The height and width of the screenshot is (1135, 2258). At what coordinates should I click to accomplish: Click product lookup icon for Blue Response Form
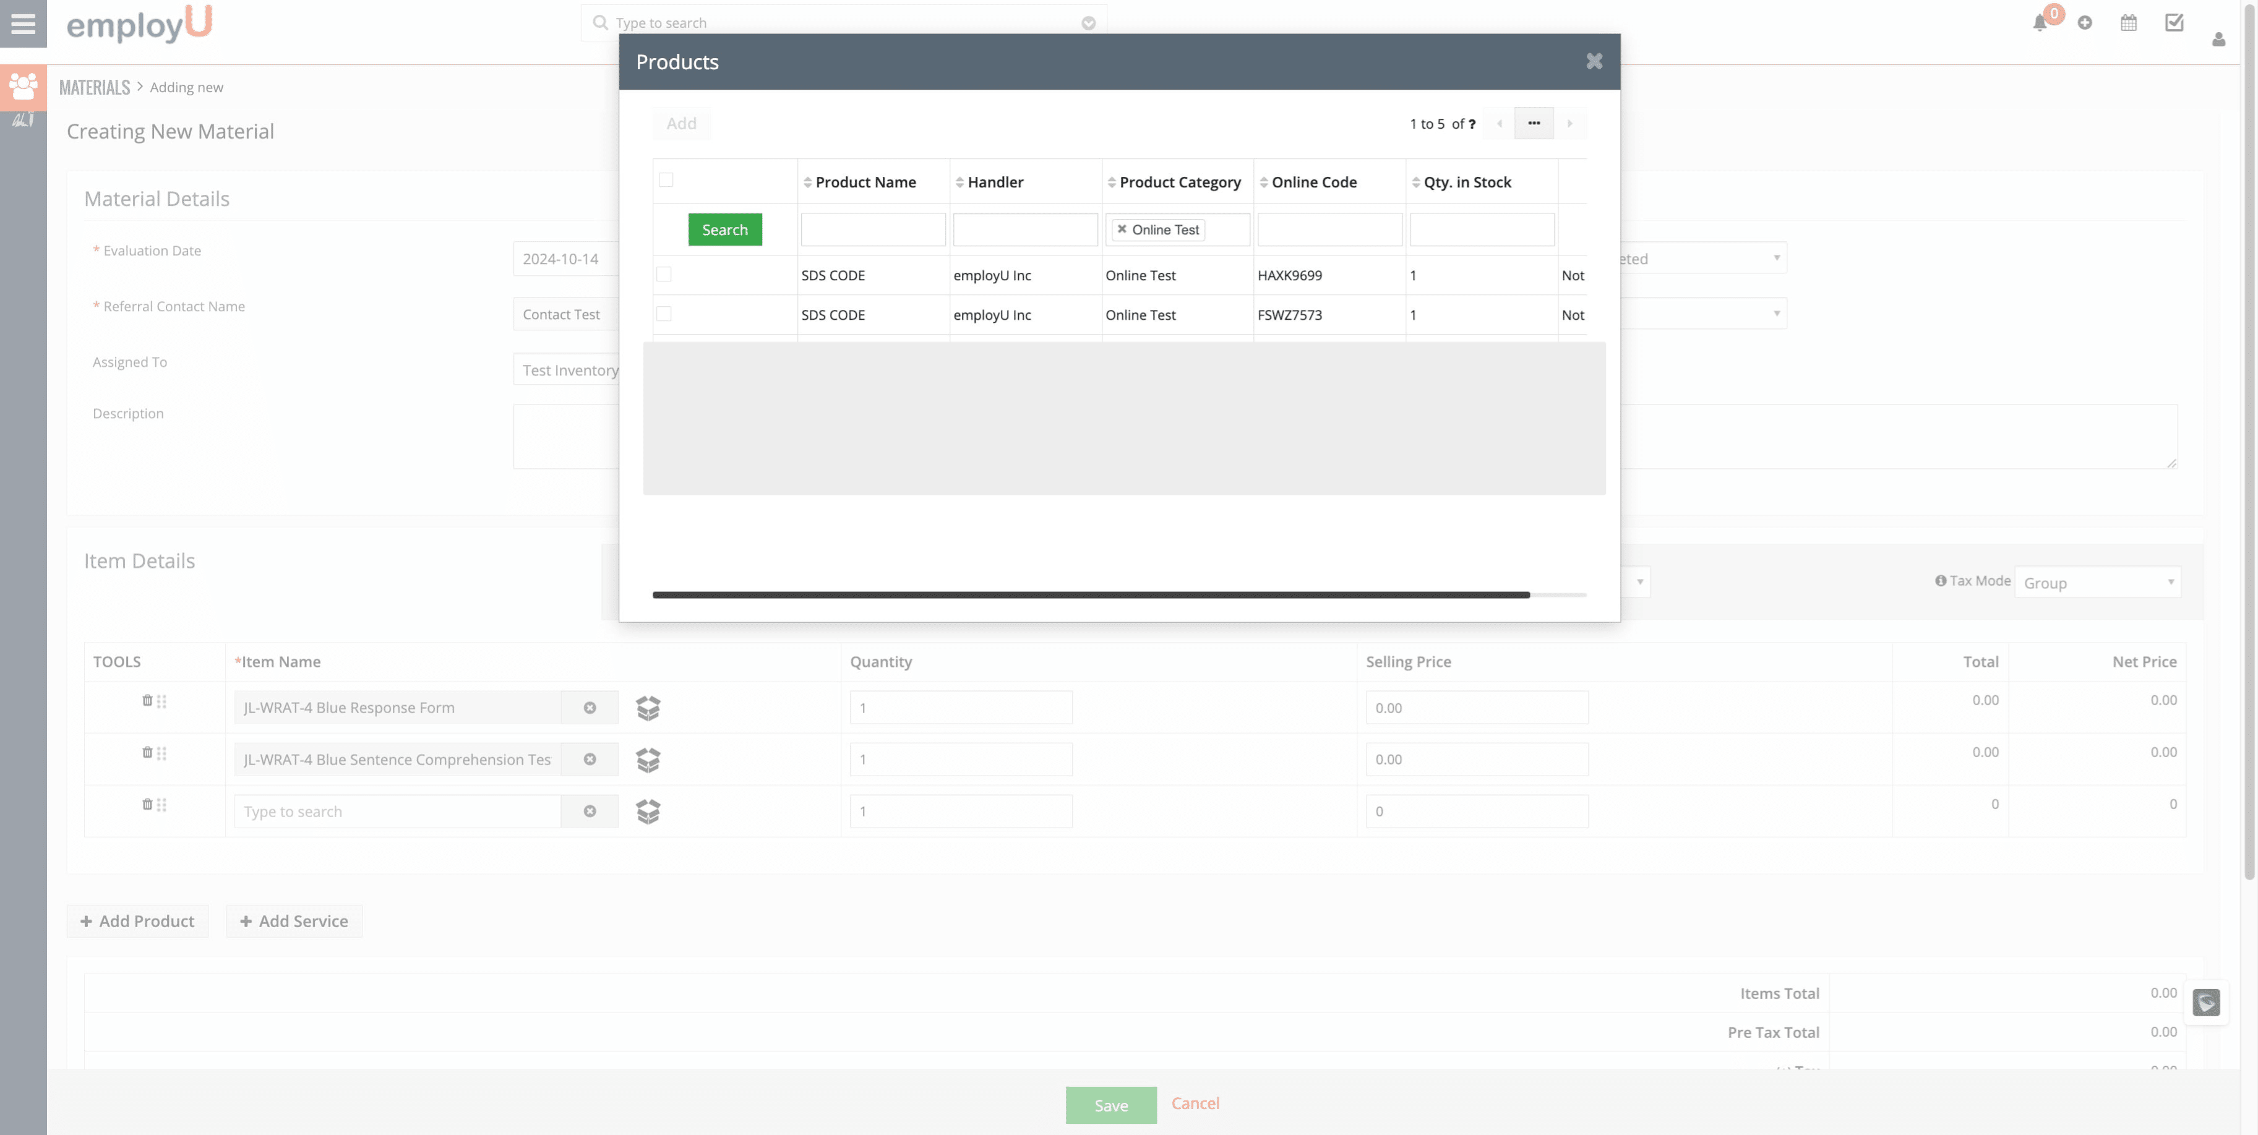click(x=648, y=708)
